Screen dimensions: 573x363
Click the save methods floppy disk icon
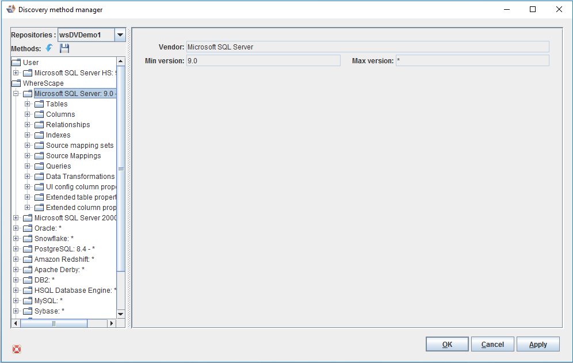[x=64, y=48]
